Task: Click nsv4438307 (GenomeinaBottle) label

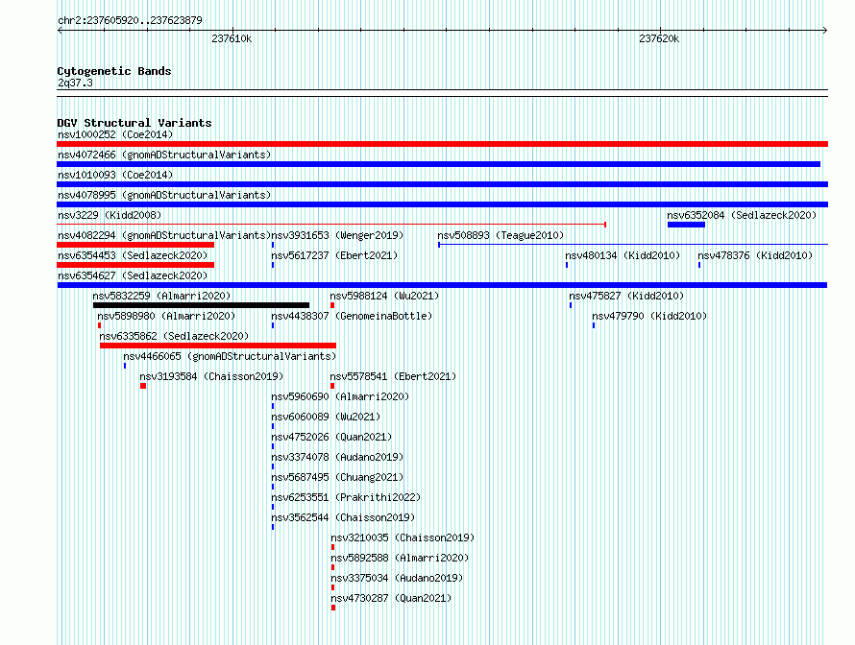Action: pos(352,316)
